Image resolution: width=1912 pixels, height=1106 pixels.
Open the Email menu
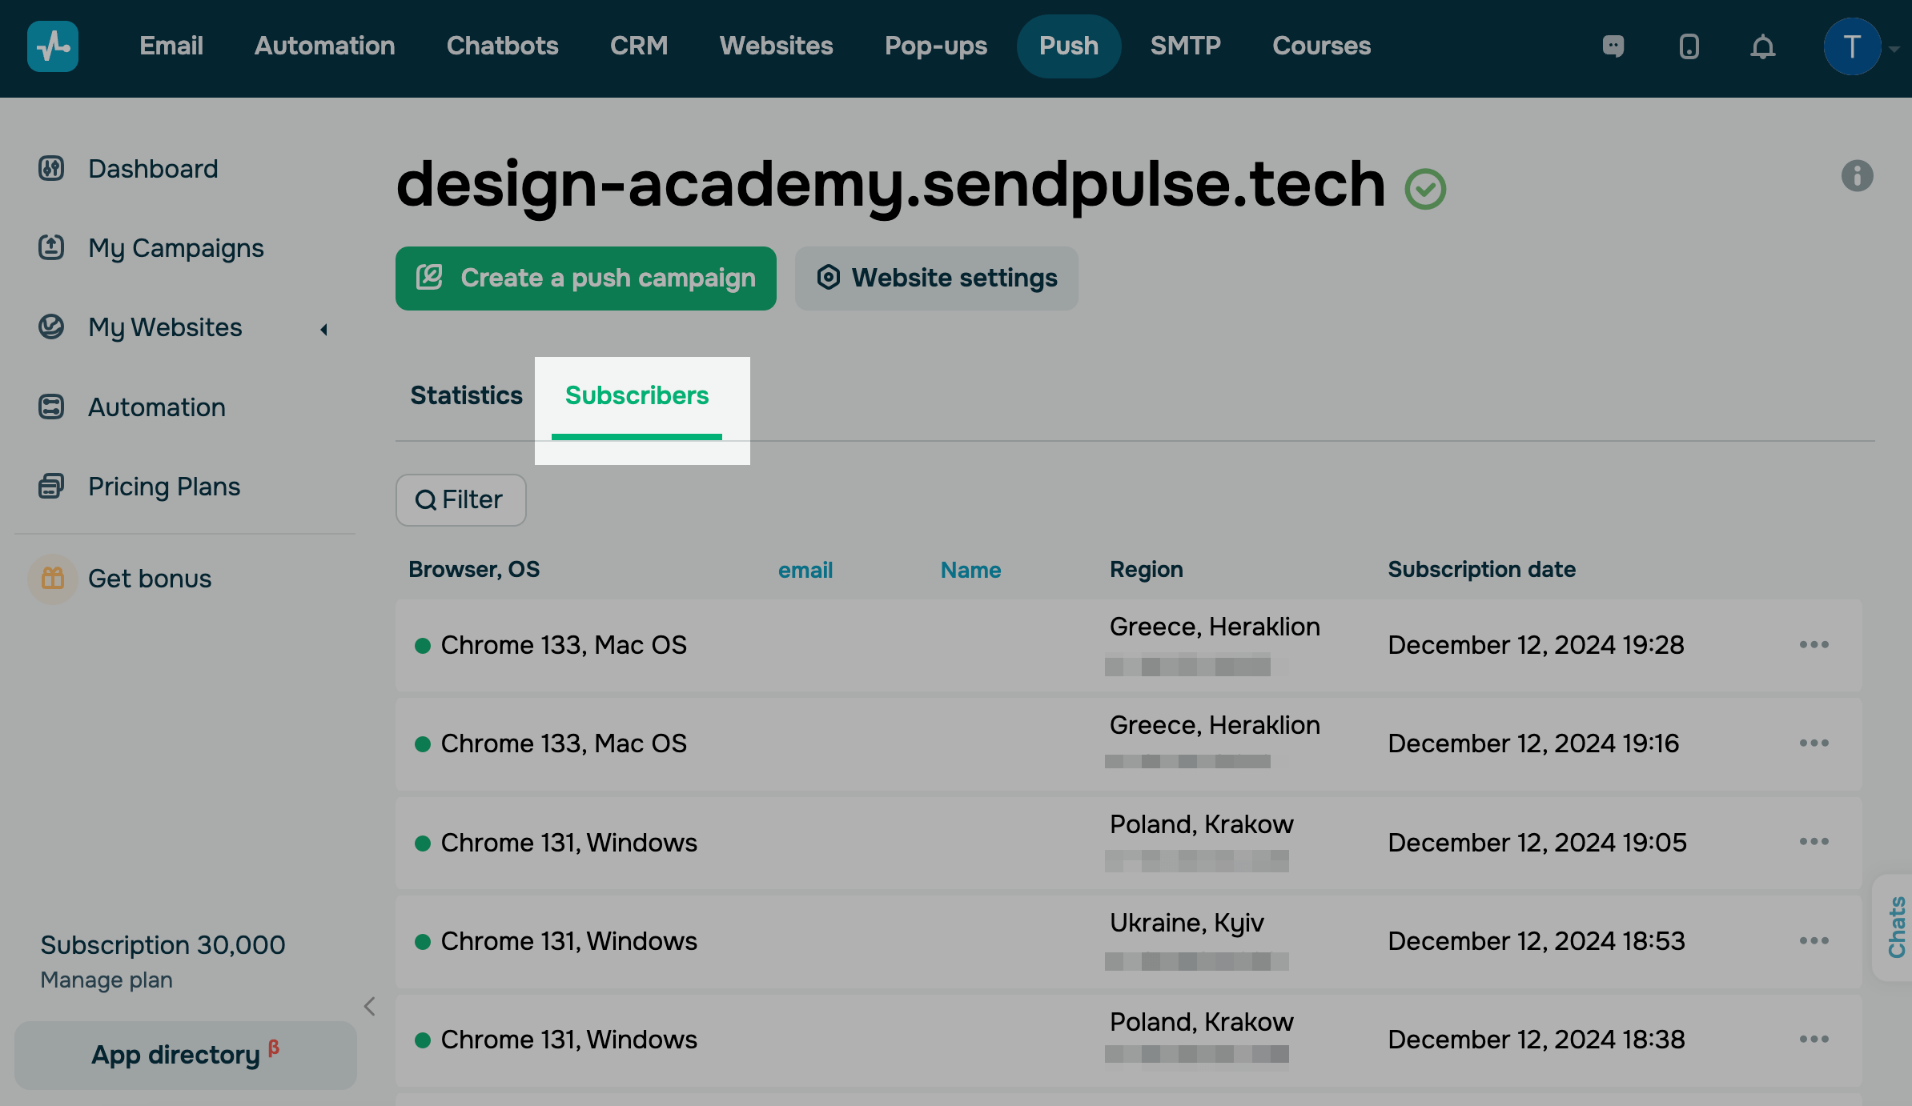171,46
